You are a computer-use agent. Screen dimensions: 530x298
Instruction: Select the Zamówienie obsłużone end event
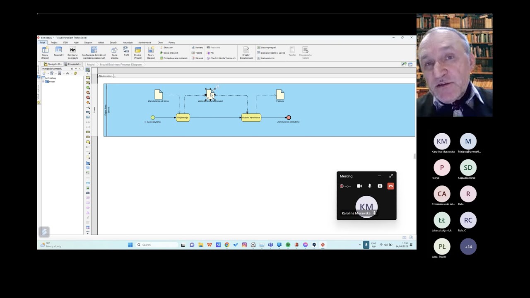click(289, 118)
